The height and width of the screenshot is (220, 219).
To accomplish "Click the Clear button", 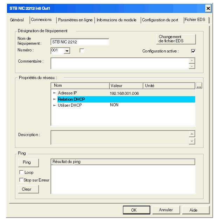I will click(28, 189).
